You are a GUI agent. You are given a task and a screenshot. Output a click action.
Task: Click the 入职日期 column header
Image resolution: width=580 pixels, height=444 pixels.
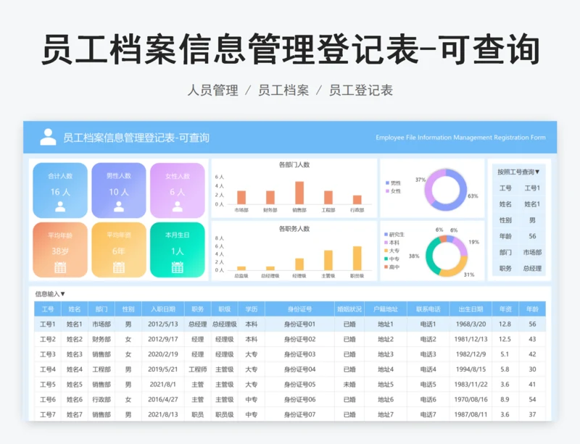[162, 309]
